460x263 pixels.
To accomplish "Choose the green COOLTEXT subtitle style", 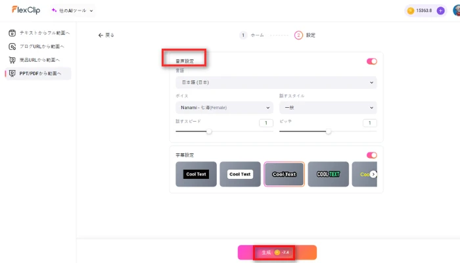I will click(328, 174).
